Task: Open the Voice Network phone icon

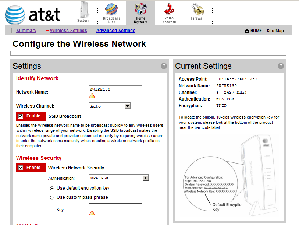Action: click(169, 9)
